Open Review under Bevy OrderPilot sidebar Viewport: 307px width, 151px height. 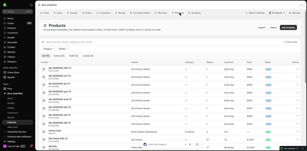coord(11,117)
